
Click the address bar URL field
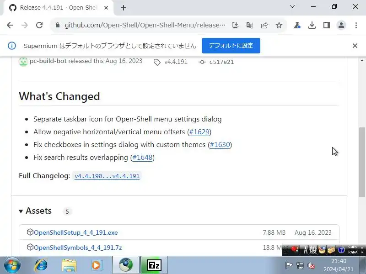145,25
